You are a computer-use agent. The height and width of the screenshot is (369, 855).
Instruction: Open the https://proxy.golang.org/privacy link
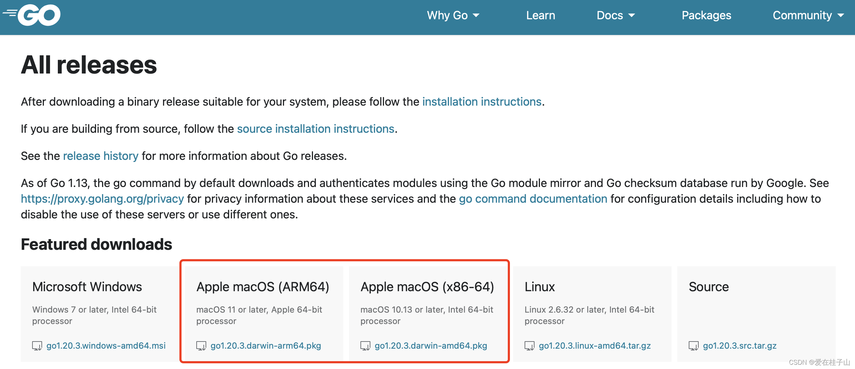click(102, 199)
